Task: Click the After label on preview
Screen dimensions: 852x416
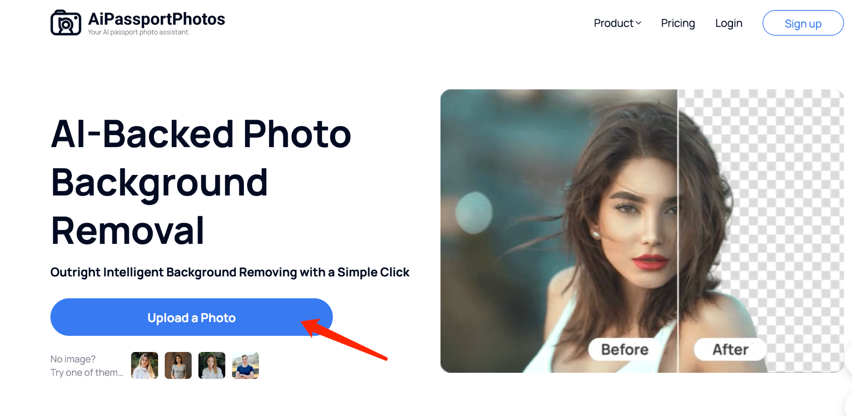Action: pos(730,350)
